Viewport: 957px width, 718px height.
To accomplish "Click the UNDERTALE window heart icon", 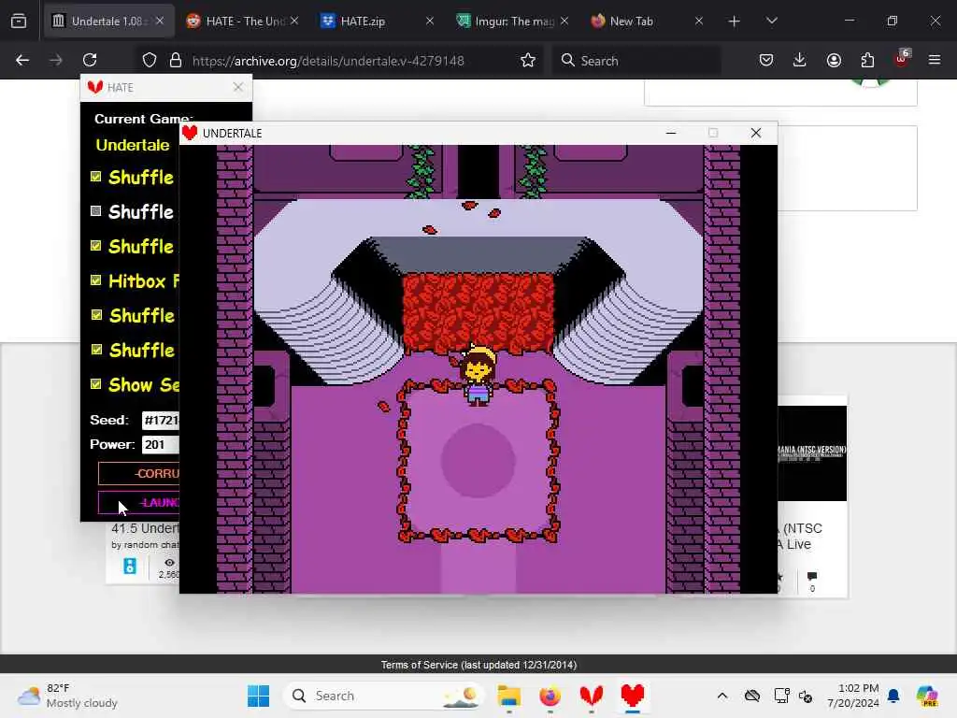I will (x=190, y=133).
